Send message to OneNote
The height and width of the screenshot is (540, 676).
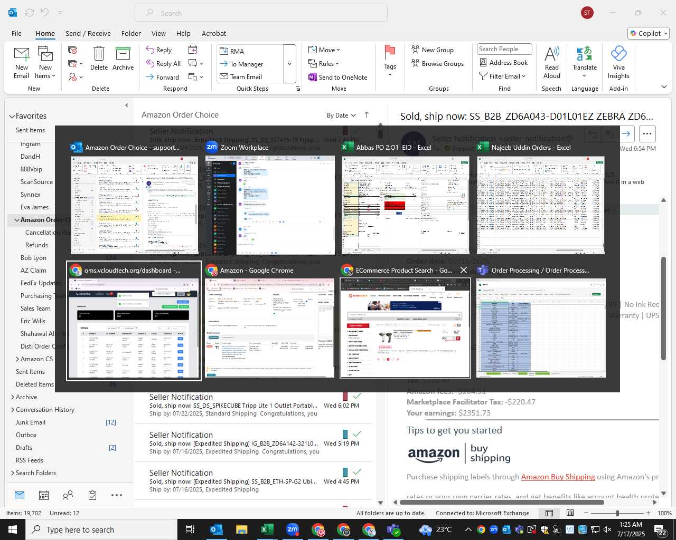[337, 77]
